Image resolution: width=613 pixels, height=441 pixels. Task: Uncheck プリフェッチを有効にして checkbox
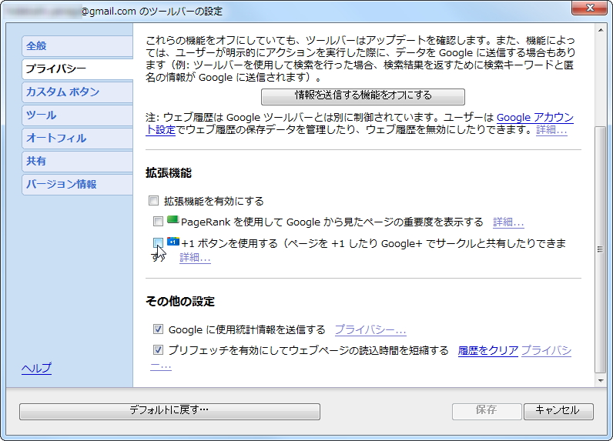pos(158,350)
